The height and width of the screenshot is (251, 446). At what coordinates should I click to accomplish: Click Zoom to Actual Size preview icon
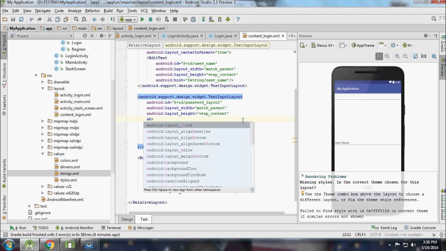(387, 56)
